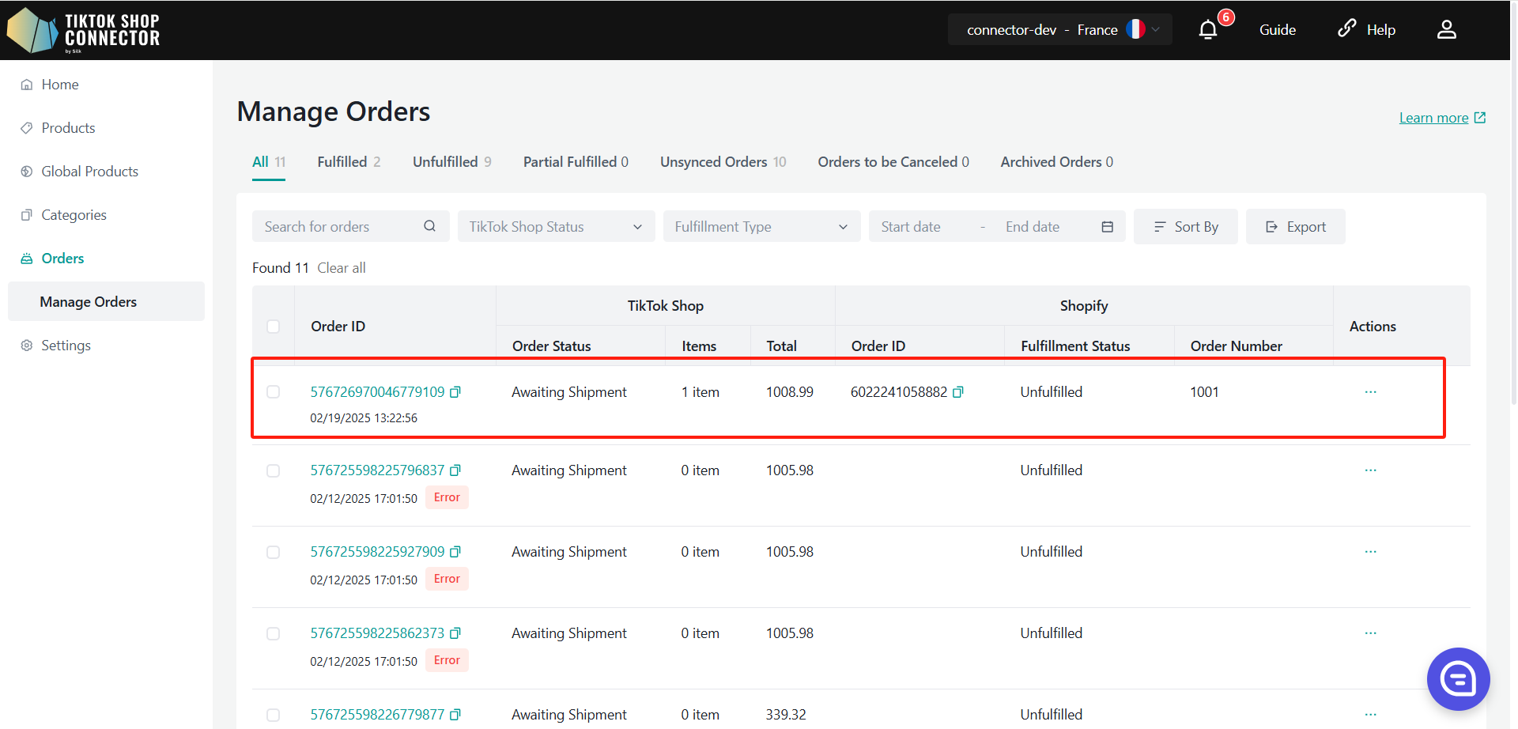
Task: Open actions menu for order 576725598225796837
Action: click(x=1370, y=470)
